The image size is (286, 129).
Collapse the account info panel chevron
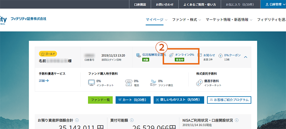pos(246,57)
